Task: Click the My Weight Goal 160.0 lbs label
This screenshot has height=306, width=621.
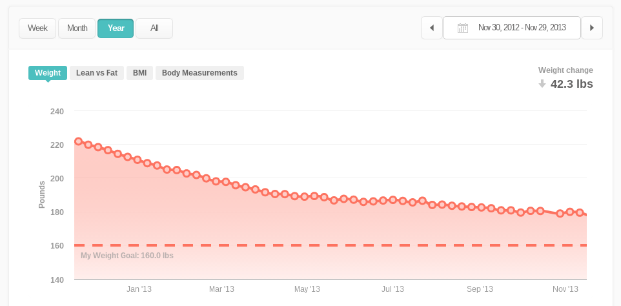Action: (127, 256)
